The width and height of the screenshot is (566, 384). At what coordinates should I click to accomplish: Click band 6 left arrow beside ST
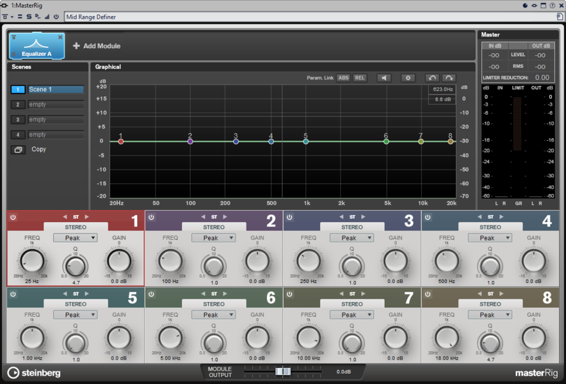[203, 294]
